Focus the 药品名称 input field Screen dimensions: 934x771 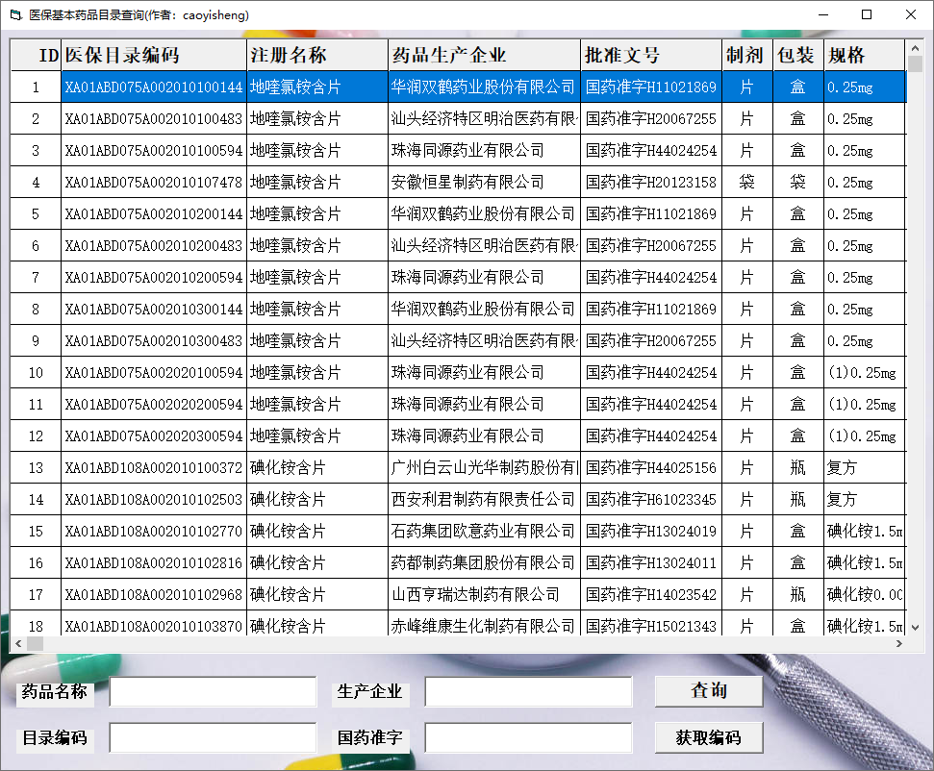point(213,691)
